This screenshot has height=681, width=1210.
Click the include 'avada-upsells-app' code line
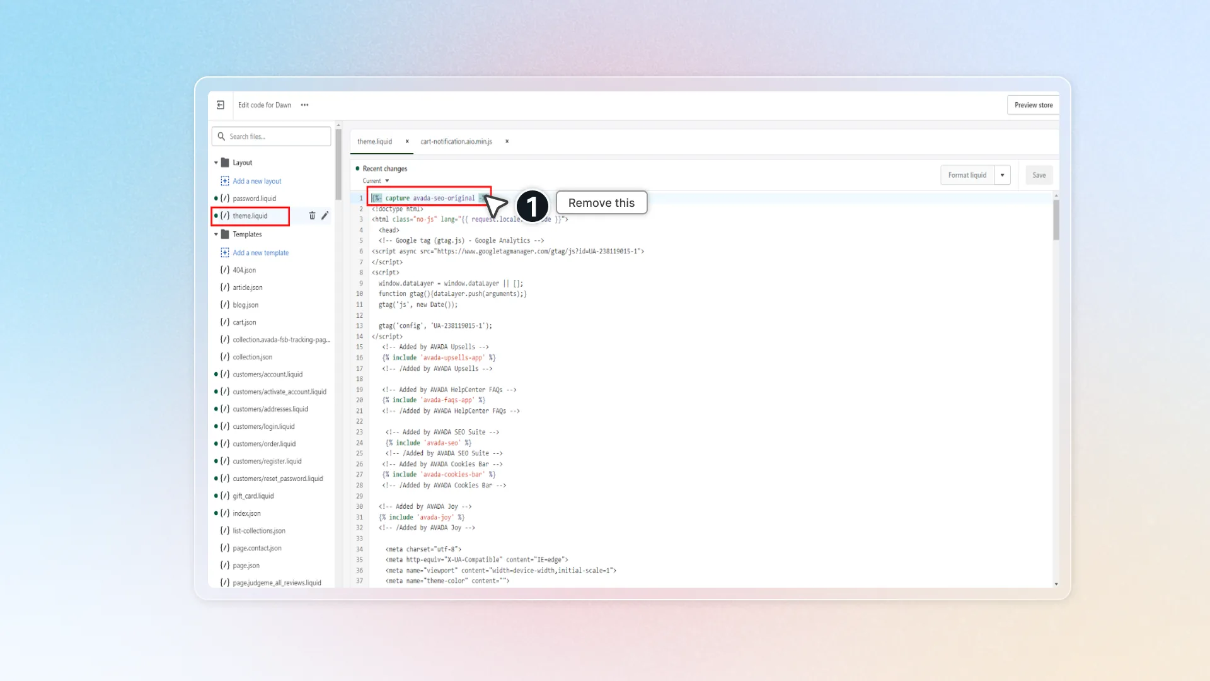point(439,358)
